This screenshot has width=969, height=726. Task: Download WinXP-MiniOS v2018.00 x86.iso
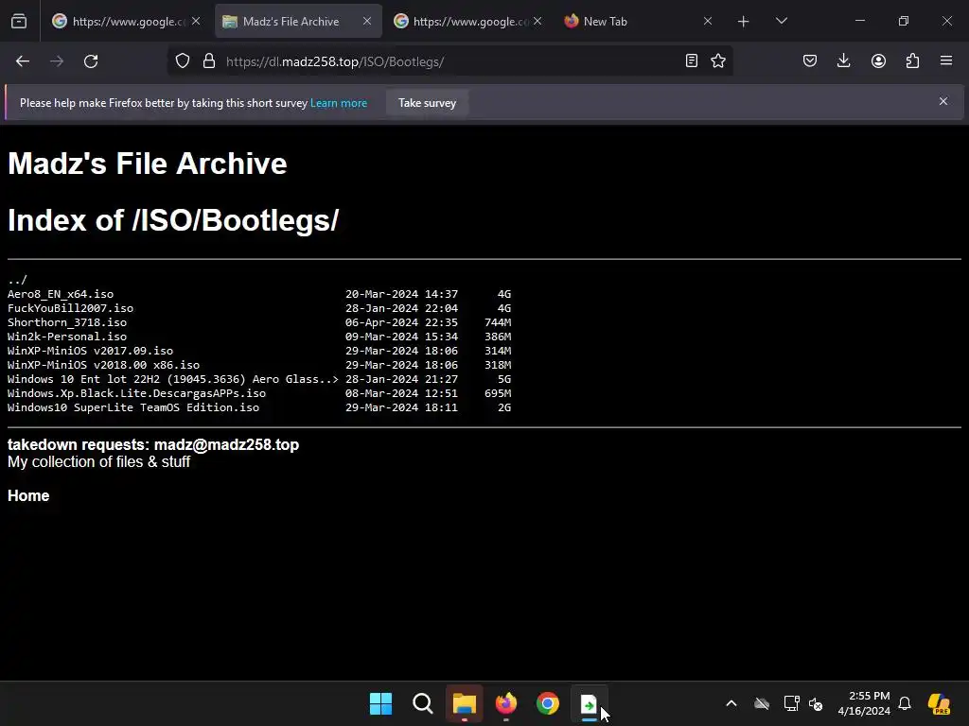(104, 365)
